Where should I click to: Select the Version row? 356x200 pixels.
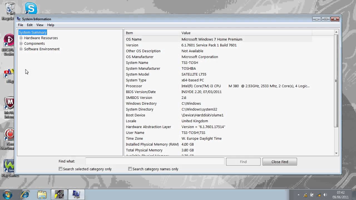pos(218,45)
